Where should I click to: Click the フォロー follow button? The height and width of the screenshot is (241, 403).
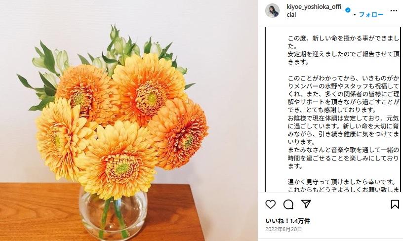[x=371, y=15]
